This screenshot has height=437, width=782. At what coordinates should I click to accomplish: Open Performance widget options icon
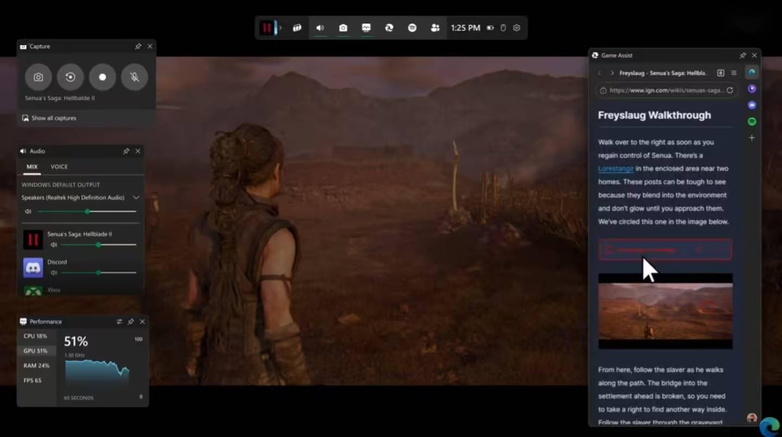coord(119,322)
